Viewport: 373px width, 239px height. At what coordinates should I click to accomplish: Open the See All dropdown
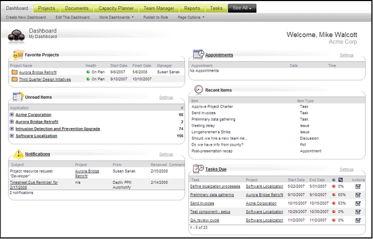coord(242,8)
